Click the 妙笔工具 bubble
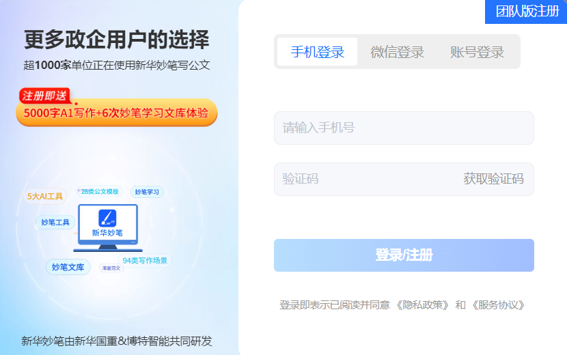 tap(55, 223)
